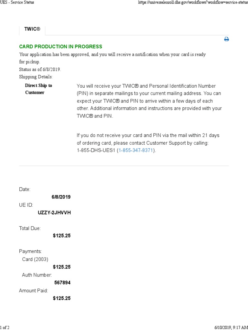Click the bold date value under Date:
Image resolution: width=248 pixels, height=330 pixels.
(61, 197)
